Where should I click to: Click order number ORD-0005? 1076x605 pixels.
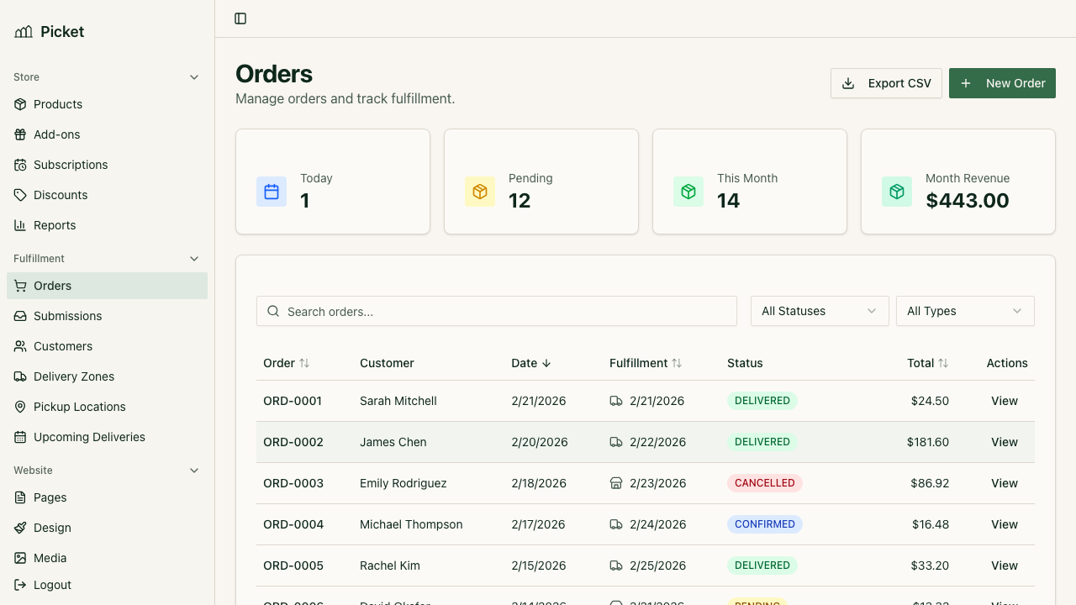click(x=293, y=566)
